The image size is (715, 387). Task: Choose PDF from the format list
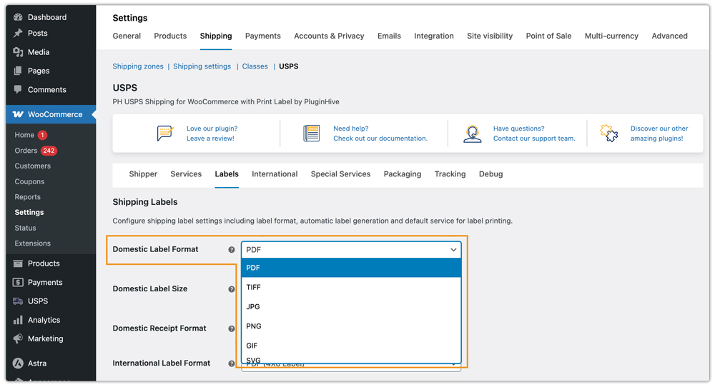[x=351, y=268]
